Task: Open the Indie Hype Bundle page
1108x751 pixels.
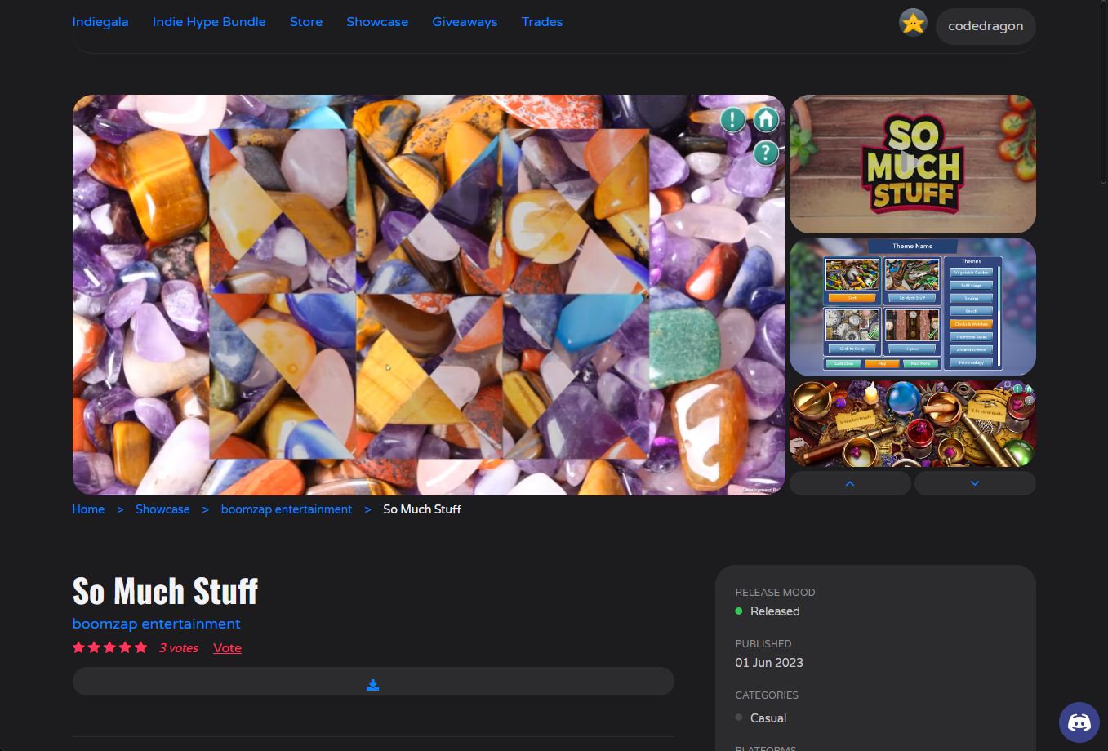Action: (209, 22)
